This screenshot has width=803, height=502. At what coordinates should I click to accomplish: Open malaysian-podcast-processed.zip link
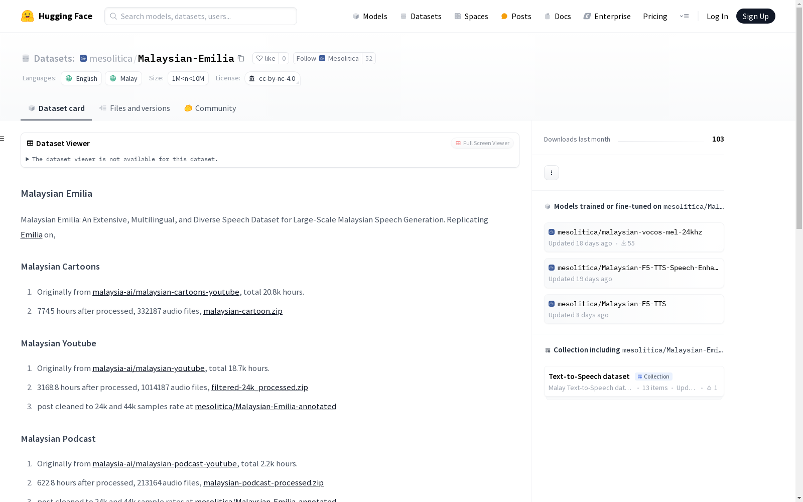(263, 482)
